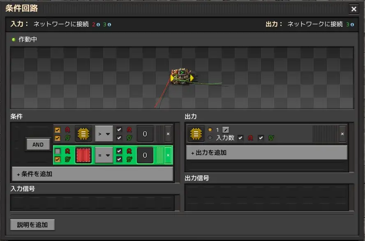The image size is (365, 241).
Task: Click the red signal slot in the second condition
Action: 83,155
